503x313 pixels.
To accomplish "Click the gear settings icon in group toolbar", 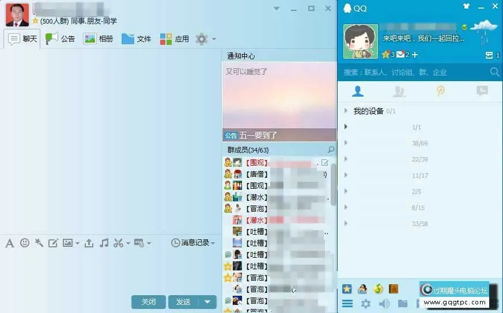I will point(202,39).
